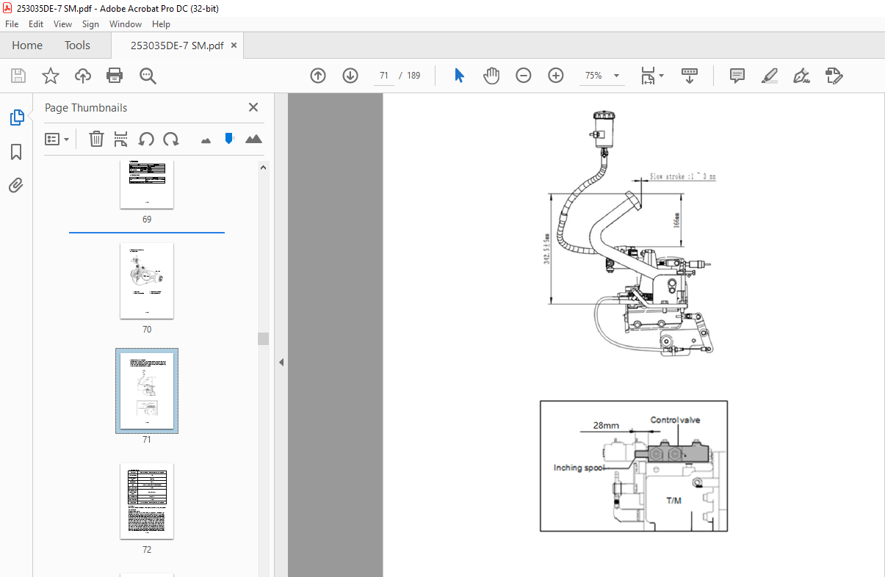885x577 pixels.
Task: Zoom out with the minus button
Action: [x=524, y=76]
